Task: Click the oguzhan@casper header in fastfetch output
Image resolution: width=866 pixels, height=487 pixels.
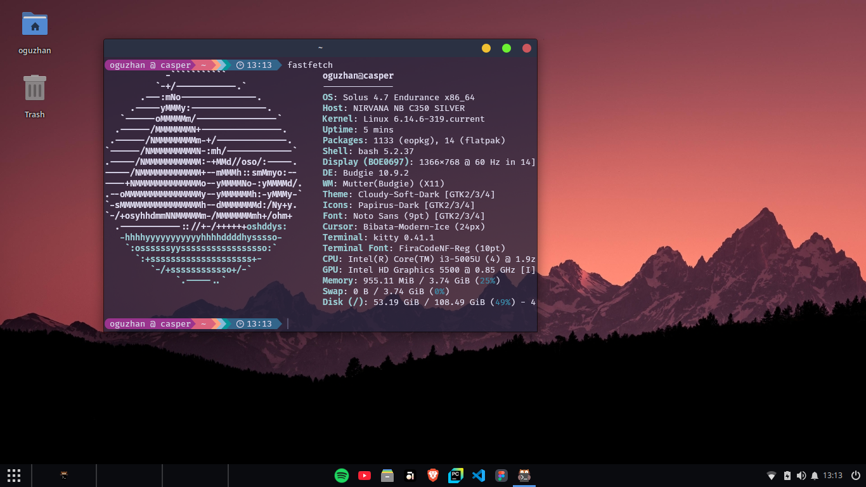Action: pos(358,76)
